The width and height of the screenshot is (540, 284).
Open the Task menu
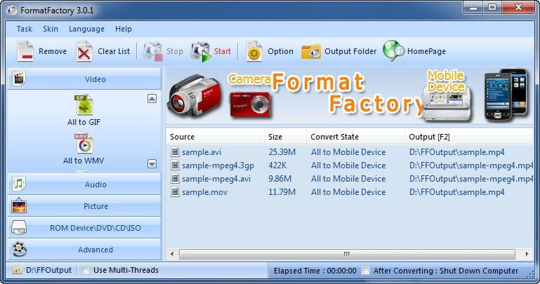(x=25, y=29)
